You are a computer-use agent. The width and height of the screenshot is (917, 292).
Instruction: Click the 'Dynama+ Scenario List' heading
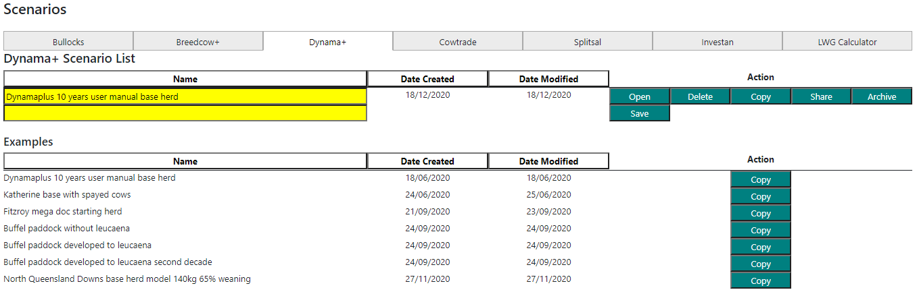[x=70, y=59]
